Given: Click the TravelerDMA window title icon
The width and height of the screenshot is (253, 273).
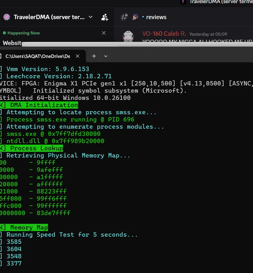Looking at the screenshot, I should pos(183,2).
